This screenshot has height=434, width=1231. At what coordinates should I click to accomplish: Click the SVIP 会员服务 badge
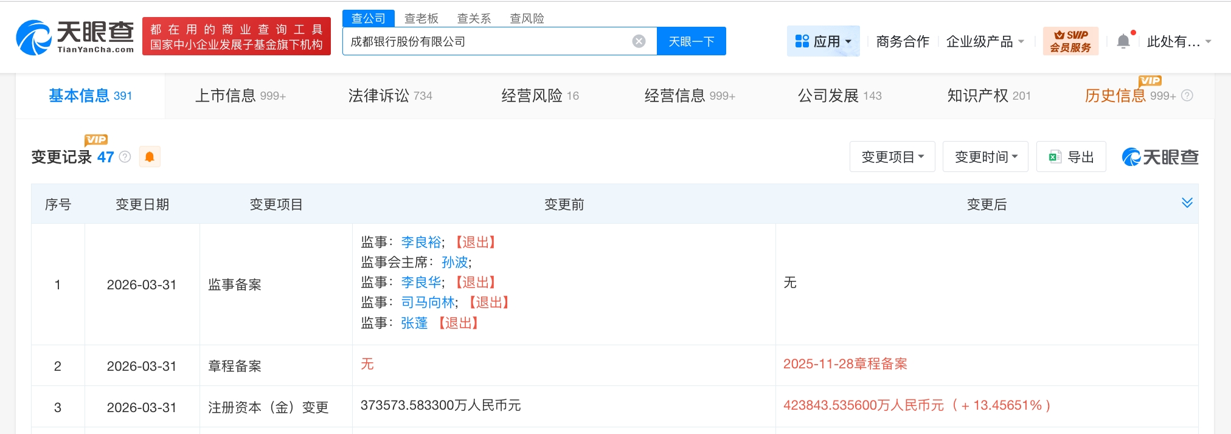[1070, 41]
